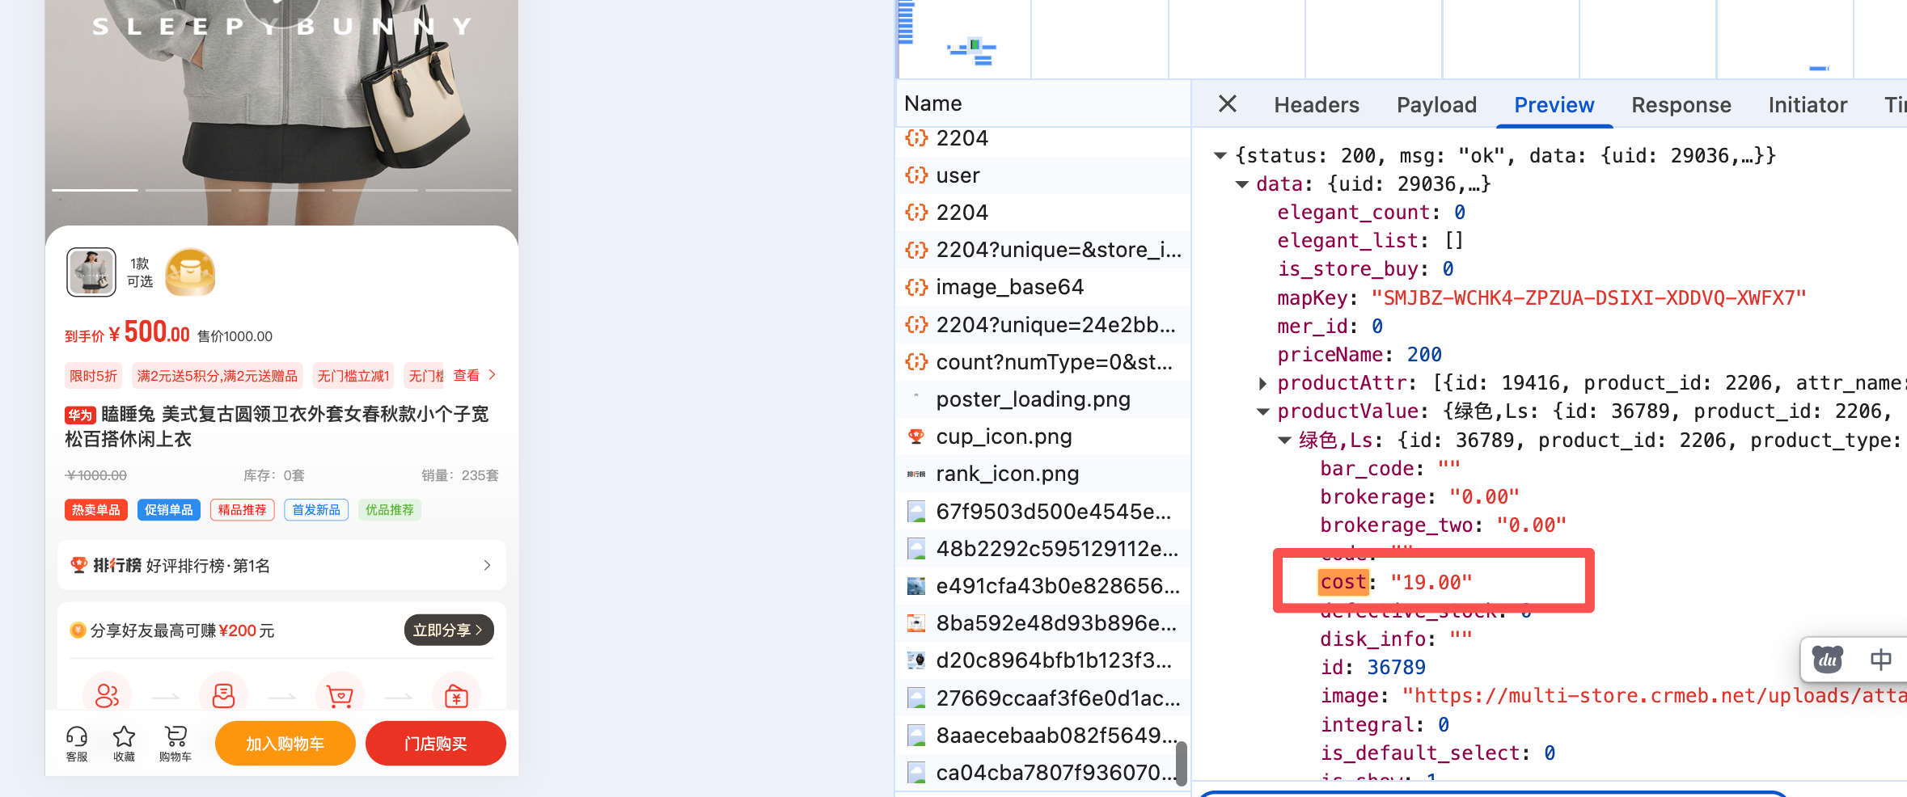Select the cup_icon.png request
The width and height of the screenshot is (1907, 797).
coord(1004,436)
